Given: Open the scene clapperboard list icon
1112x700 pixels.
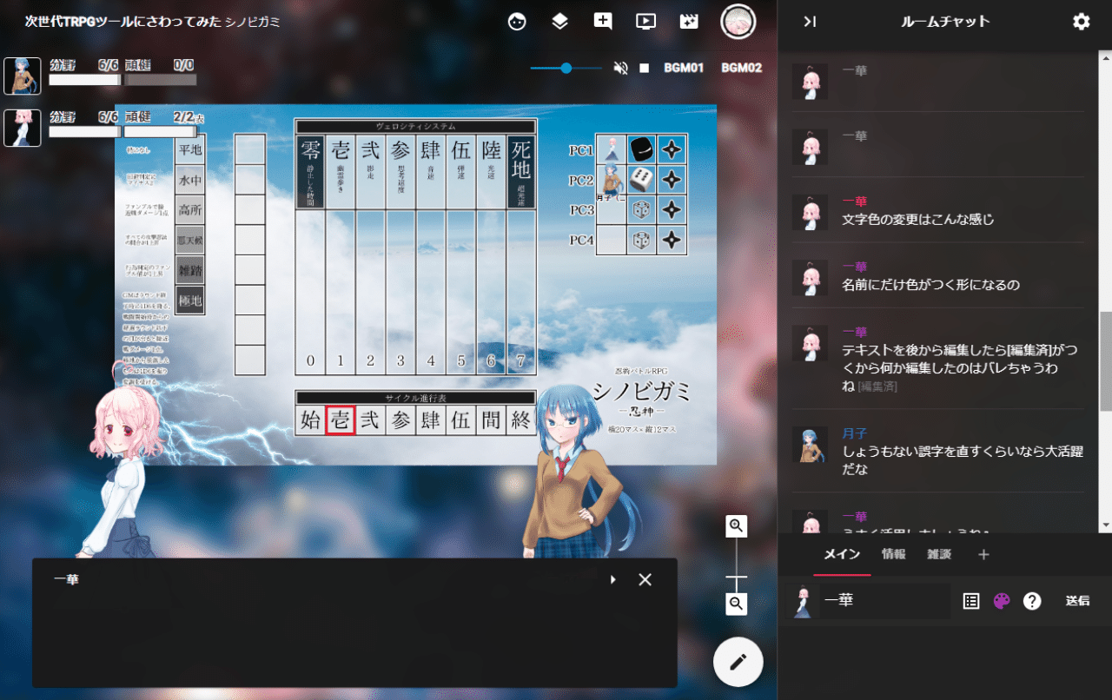Looking at the screenshot, I should (x=689, y=22).
